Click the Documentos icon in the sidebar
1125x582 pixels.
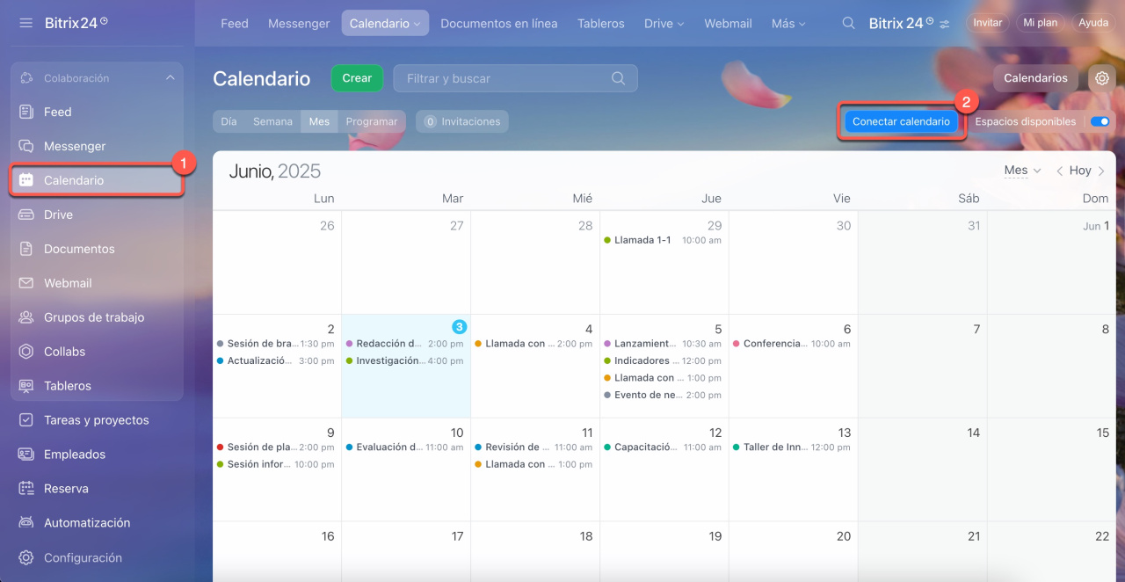26,249
